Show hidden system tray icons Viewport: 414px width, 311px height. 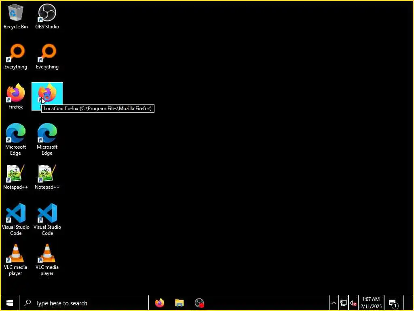point(334,303)
